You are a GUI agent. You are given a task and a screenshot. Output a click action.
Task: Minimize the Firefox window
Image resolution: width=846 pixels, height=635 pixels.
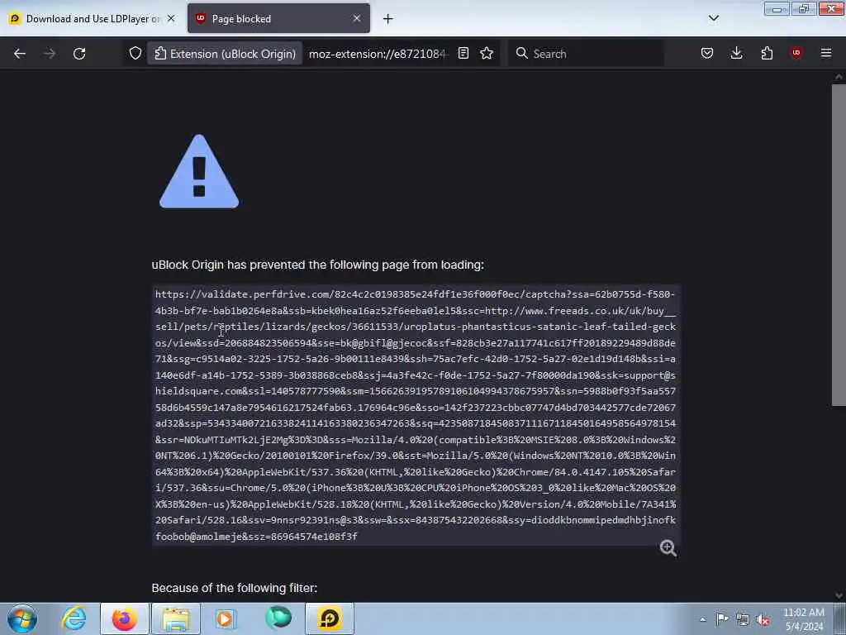pyautogui.click(x=777, y=8)
